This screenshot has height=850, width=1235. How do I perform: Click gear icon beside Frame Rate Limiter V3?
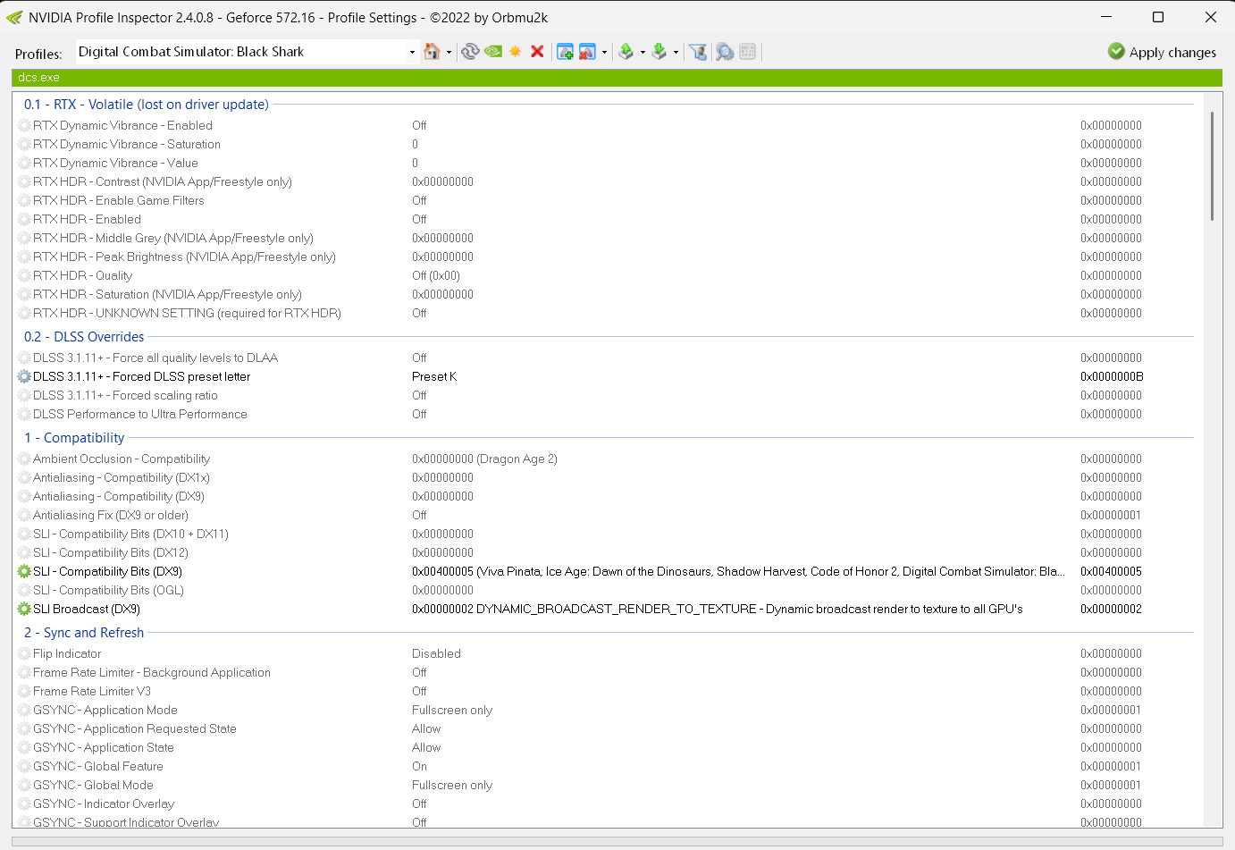click(x=24, y=692)
